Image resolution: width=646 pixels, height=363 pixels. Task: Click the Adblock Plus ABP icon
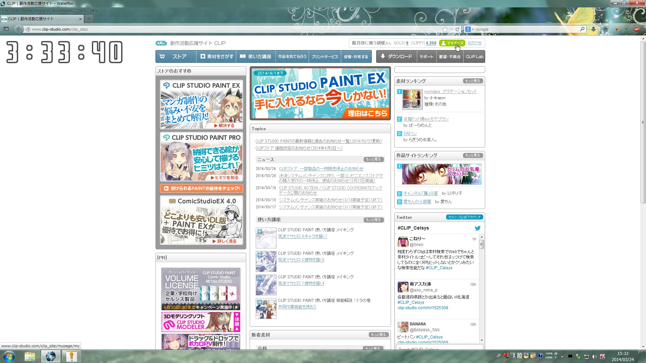point(636,29)
